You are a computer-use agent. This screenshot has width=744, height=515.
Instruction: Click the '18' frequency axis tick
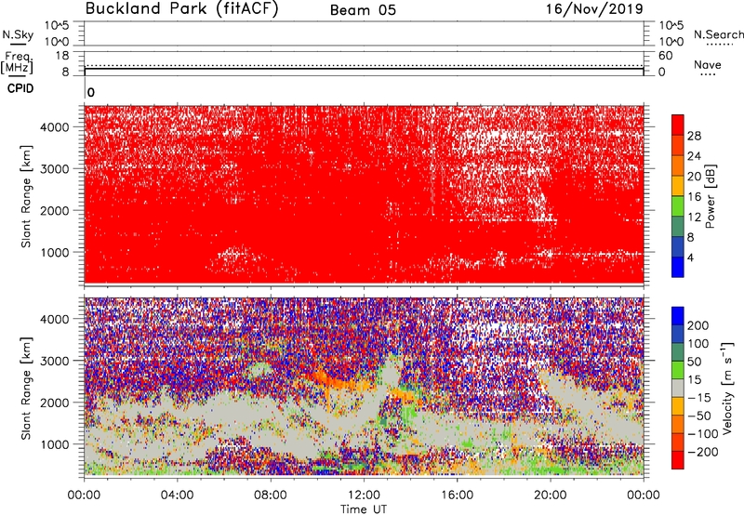(x=62, y=56)
